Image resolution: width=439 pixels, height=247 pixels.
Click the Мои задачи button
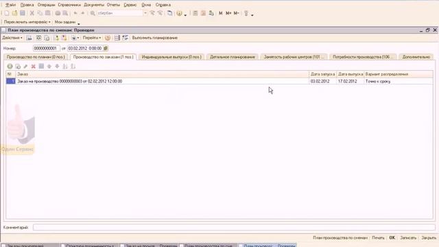click(x=65, y=22)
